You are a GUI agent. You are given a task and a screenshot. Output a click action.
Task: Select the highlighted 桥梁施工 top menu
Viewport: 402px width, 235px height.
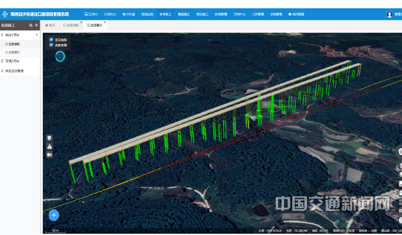pos(165,14)
